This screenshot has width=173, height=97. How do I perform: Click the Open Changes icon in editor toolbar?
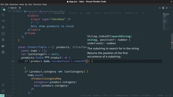pyautogui.click(x=163, y=8)
